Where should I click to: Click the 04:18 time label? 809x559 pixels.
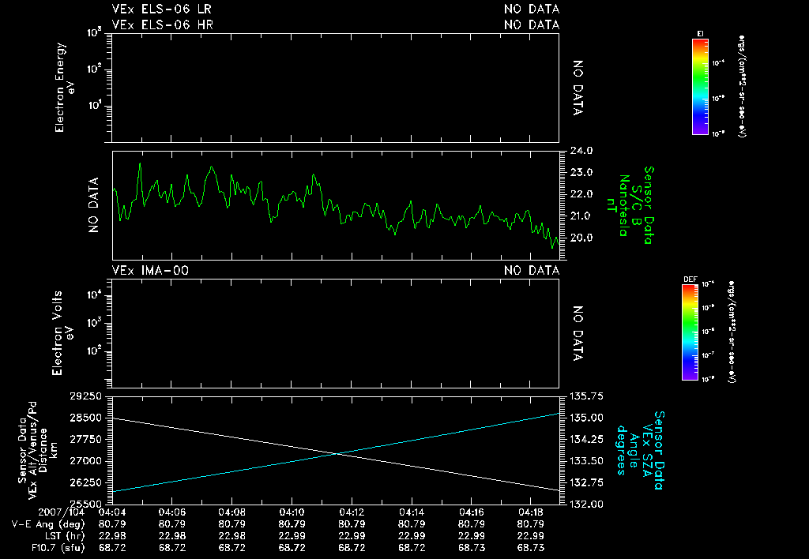pos(530,512)
